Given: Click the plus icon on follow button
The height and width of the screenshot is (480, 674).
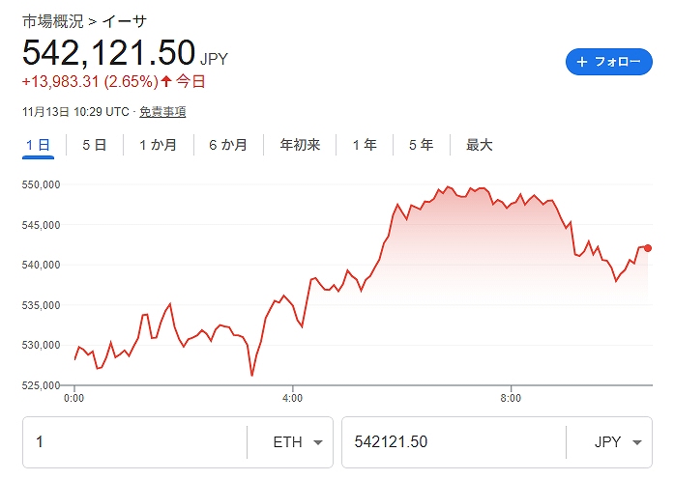Looking at the screenshot, I should 582,62.
